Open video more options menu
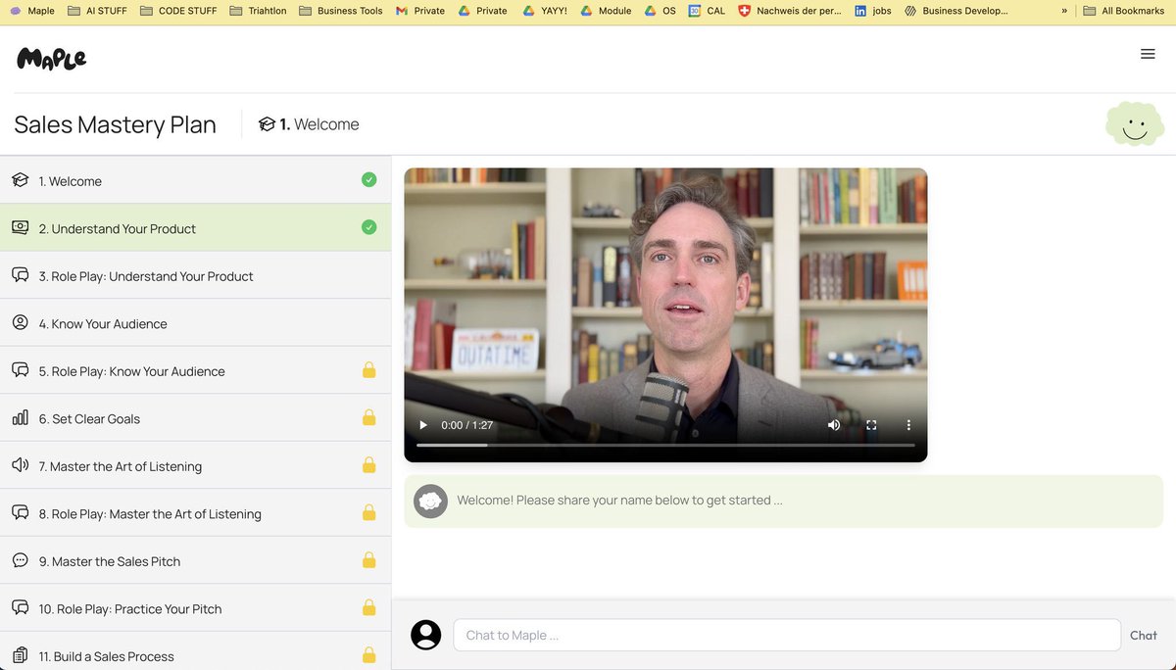Viewport: 1176px width, 670px height. (x=908, y=425)
